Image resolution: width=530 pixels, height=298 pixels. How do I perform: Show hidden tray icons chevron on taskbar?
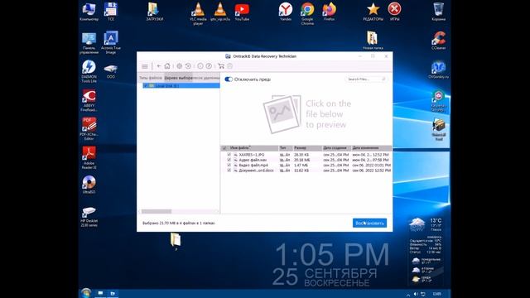click(x=408, y=295)
